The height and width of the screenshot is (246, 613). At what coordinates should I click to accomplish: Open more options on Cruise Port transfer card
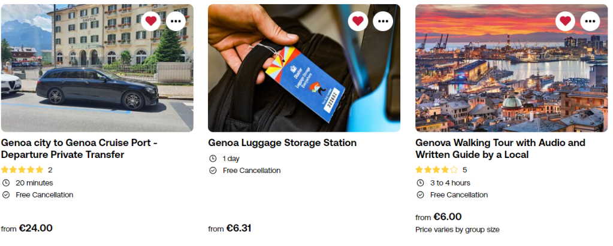pos(176,21)
